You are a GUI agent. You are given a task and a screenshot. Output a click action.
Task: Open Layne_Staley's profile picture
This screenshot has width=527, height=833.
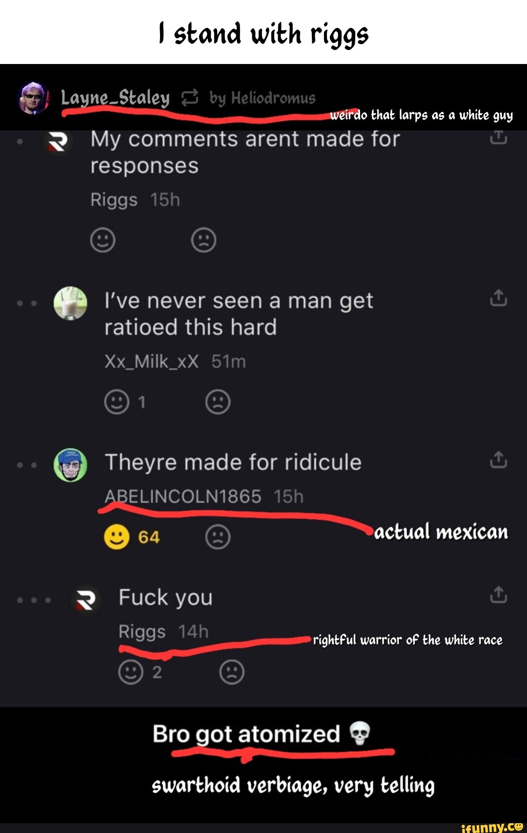click(34, 98)
